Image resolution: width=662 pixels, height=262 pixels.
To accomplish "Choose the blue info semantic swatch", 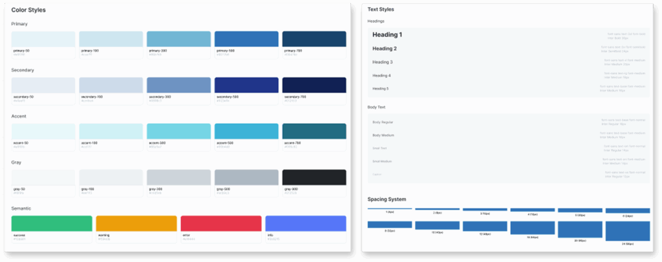I will tap(305, 223).
